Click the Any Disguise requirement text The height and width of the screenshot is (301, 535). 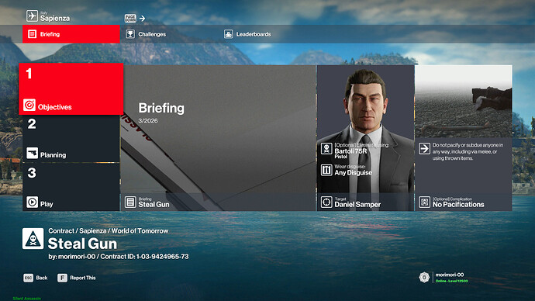(x=353, y=173)
